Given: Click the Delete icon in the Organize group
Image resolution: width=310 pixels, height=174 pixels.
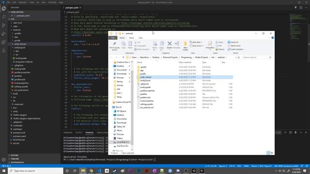Looking at the screenshot, I should coord(170,45).
